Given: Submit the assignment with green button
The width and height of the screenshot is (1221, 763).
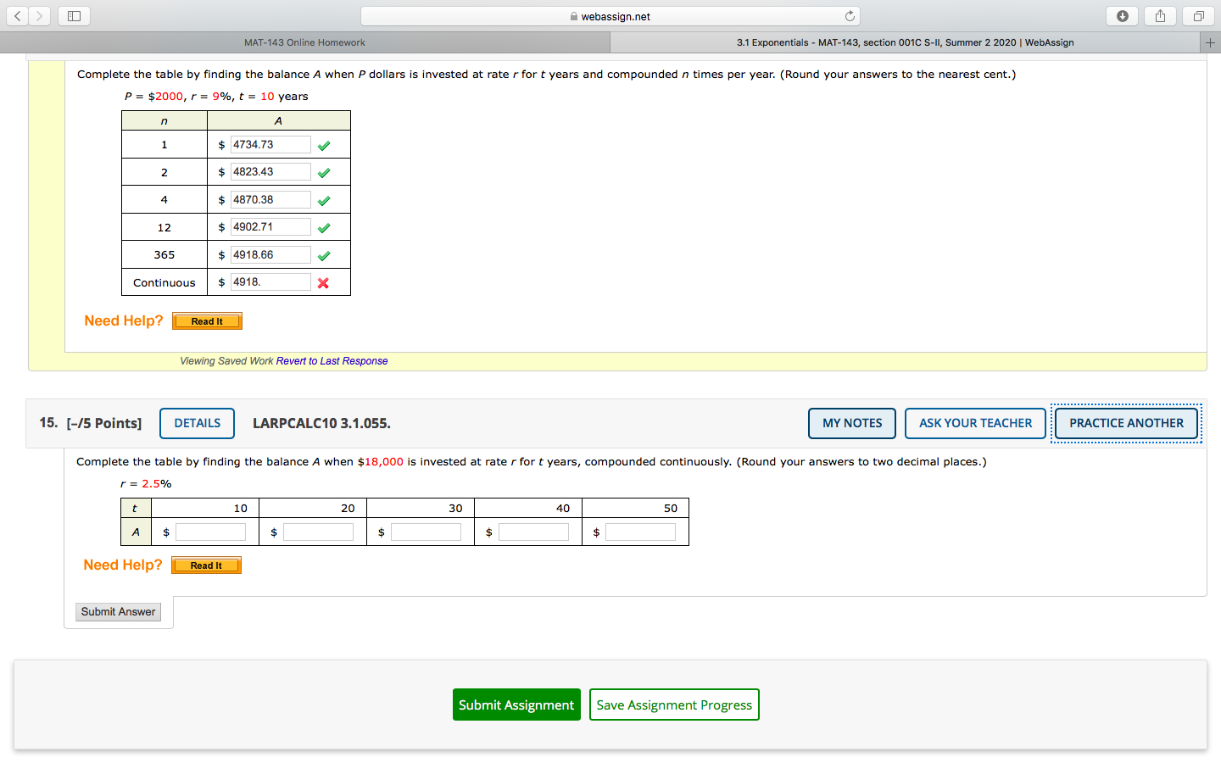Looking at the screenshot, I should (x=516, y=705).
